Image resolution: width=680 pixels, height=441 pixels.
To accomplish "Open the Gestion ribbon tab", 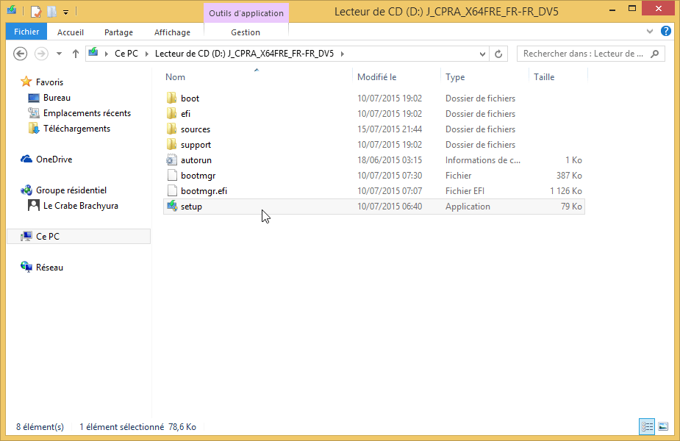I will pyautogui.click(x=246, y=32).
